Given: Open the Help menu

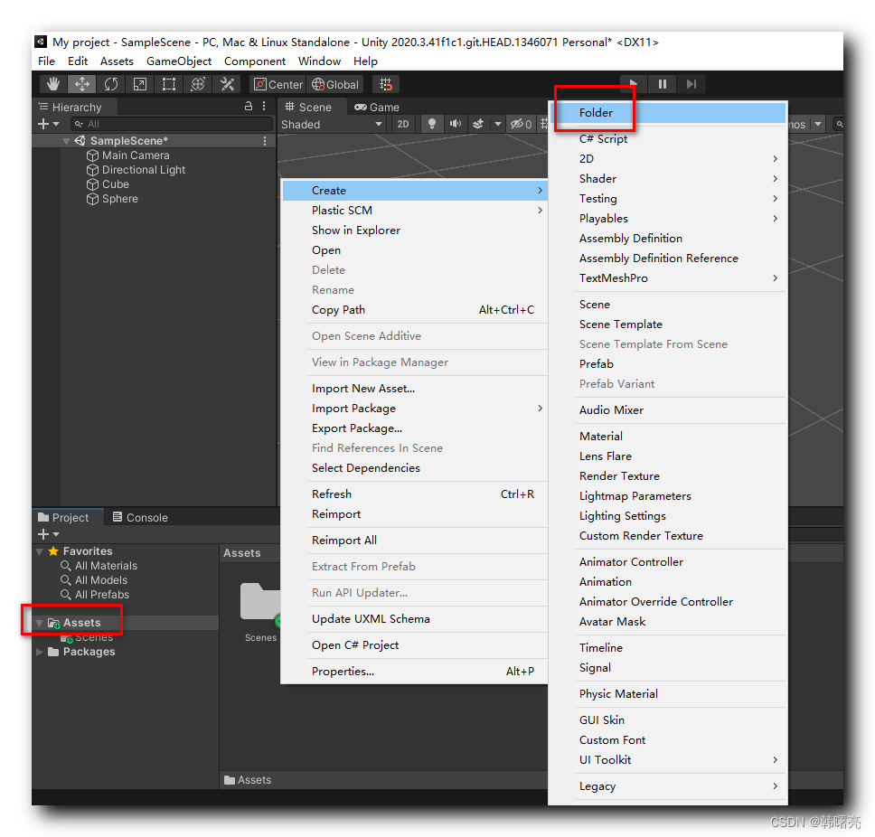Looking at the screenshot, I should (365, 61).
